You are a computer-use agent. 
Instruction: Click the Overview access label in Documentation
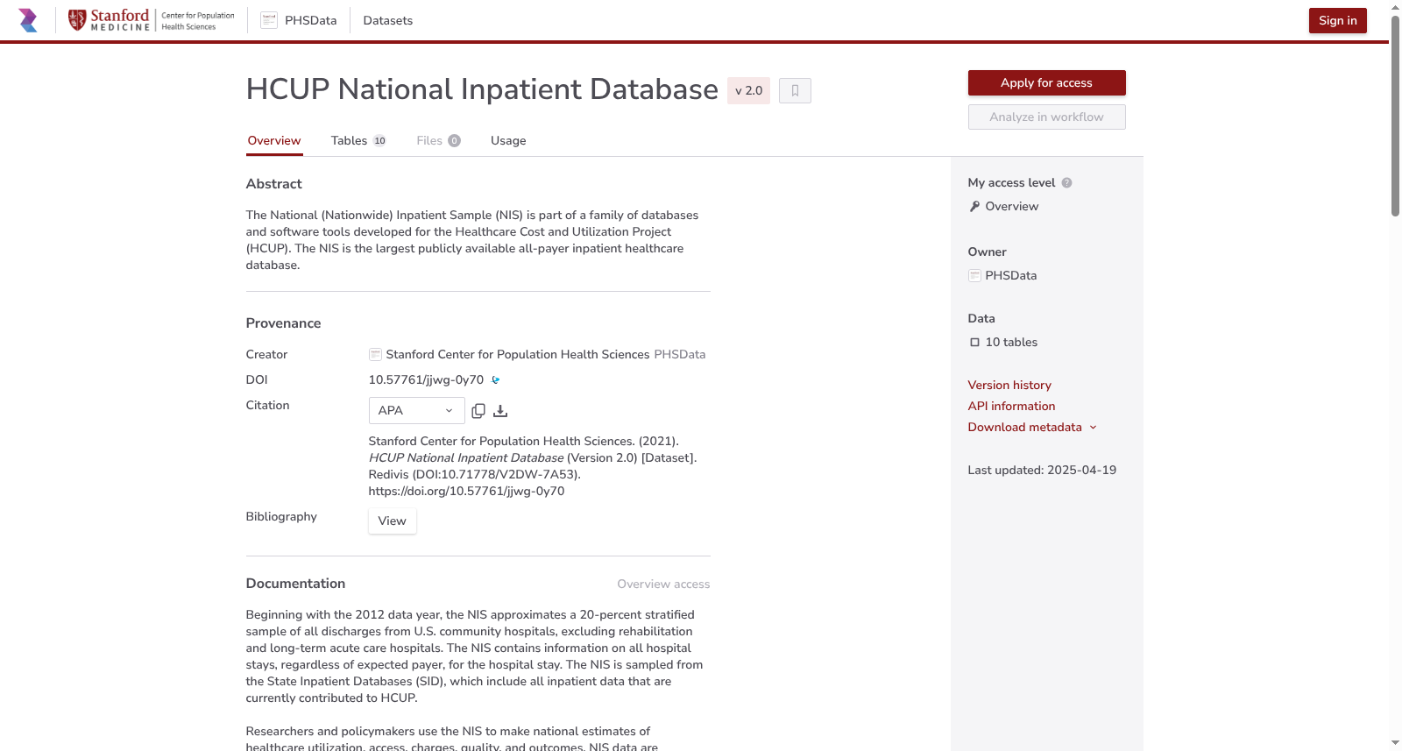point(663,585)
